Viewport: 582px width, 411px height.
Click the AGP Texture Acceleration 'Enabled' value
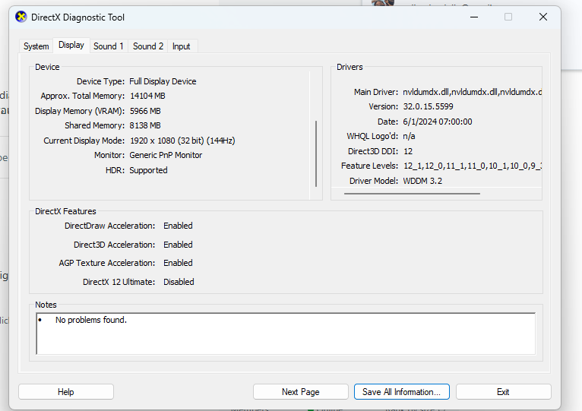click(x=178, y=263)
